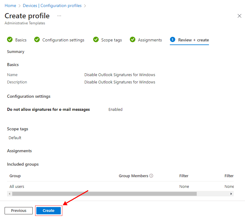Click the horizontal scrollbar left arrow

(x=9, y=194)
